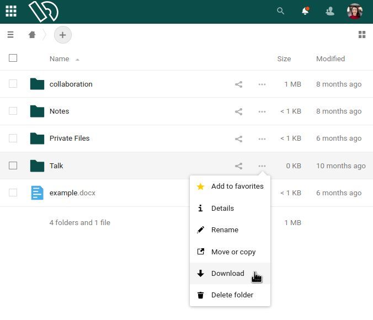373x320 pixels.
Task: Toggle the navigation sidebar hamburger
Action: (10, 35)
